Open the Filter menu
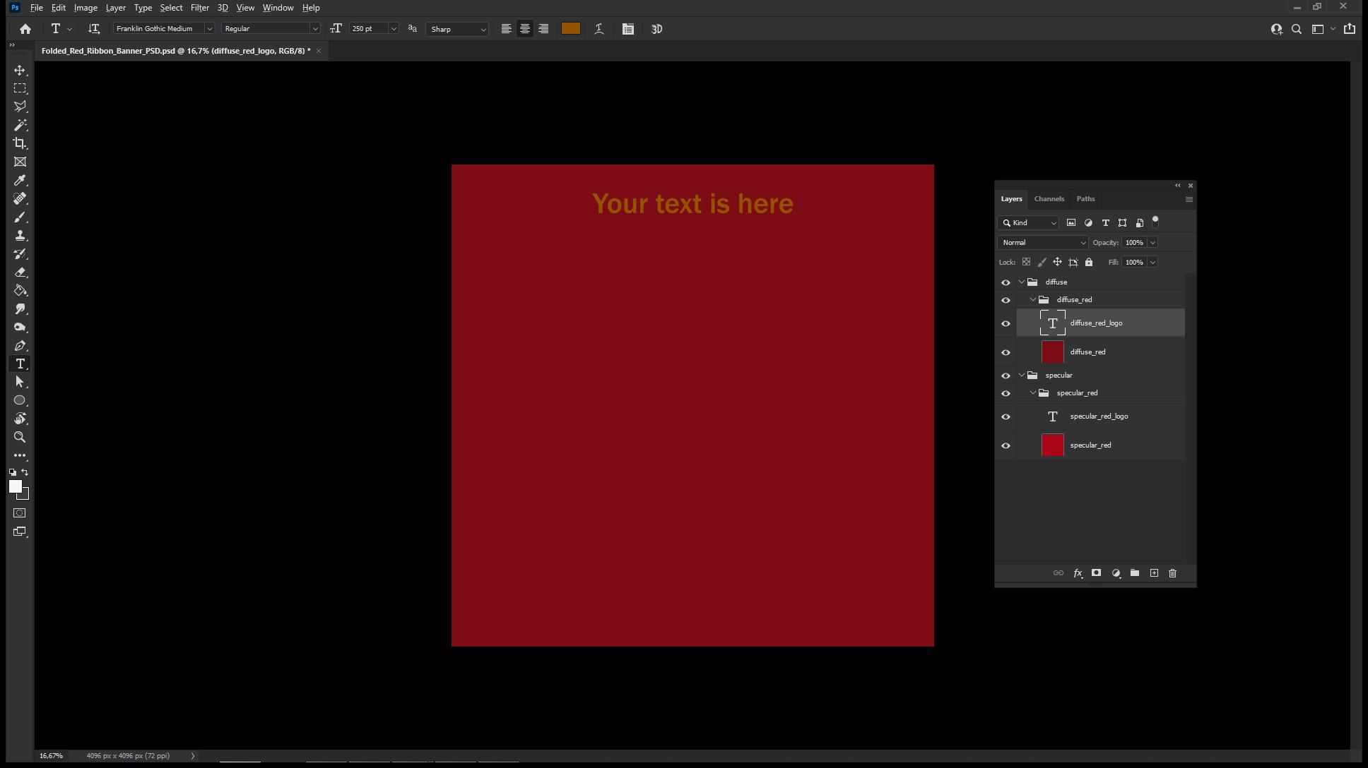 click(x=200, y=8)
